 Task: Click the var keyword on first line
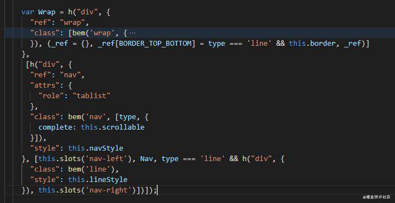(28, 12)
